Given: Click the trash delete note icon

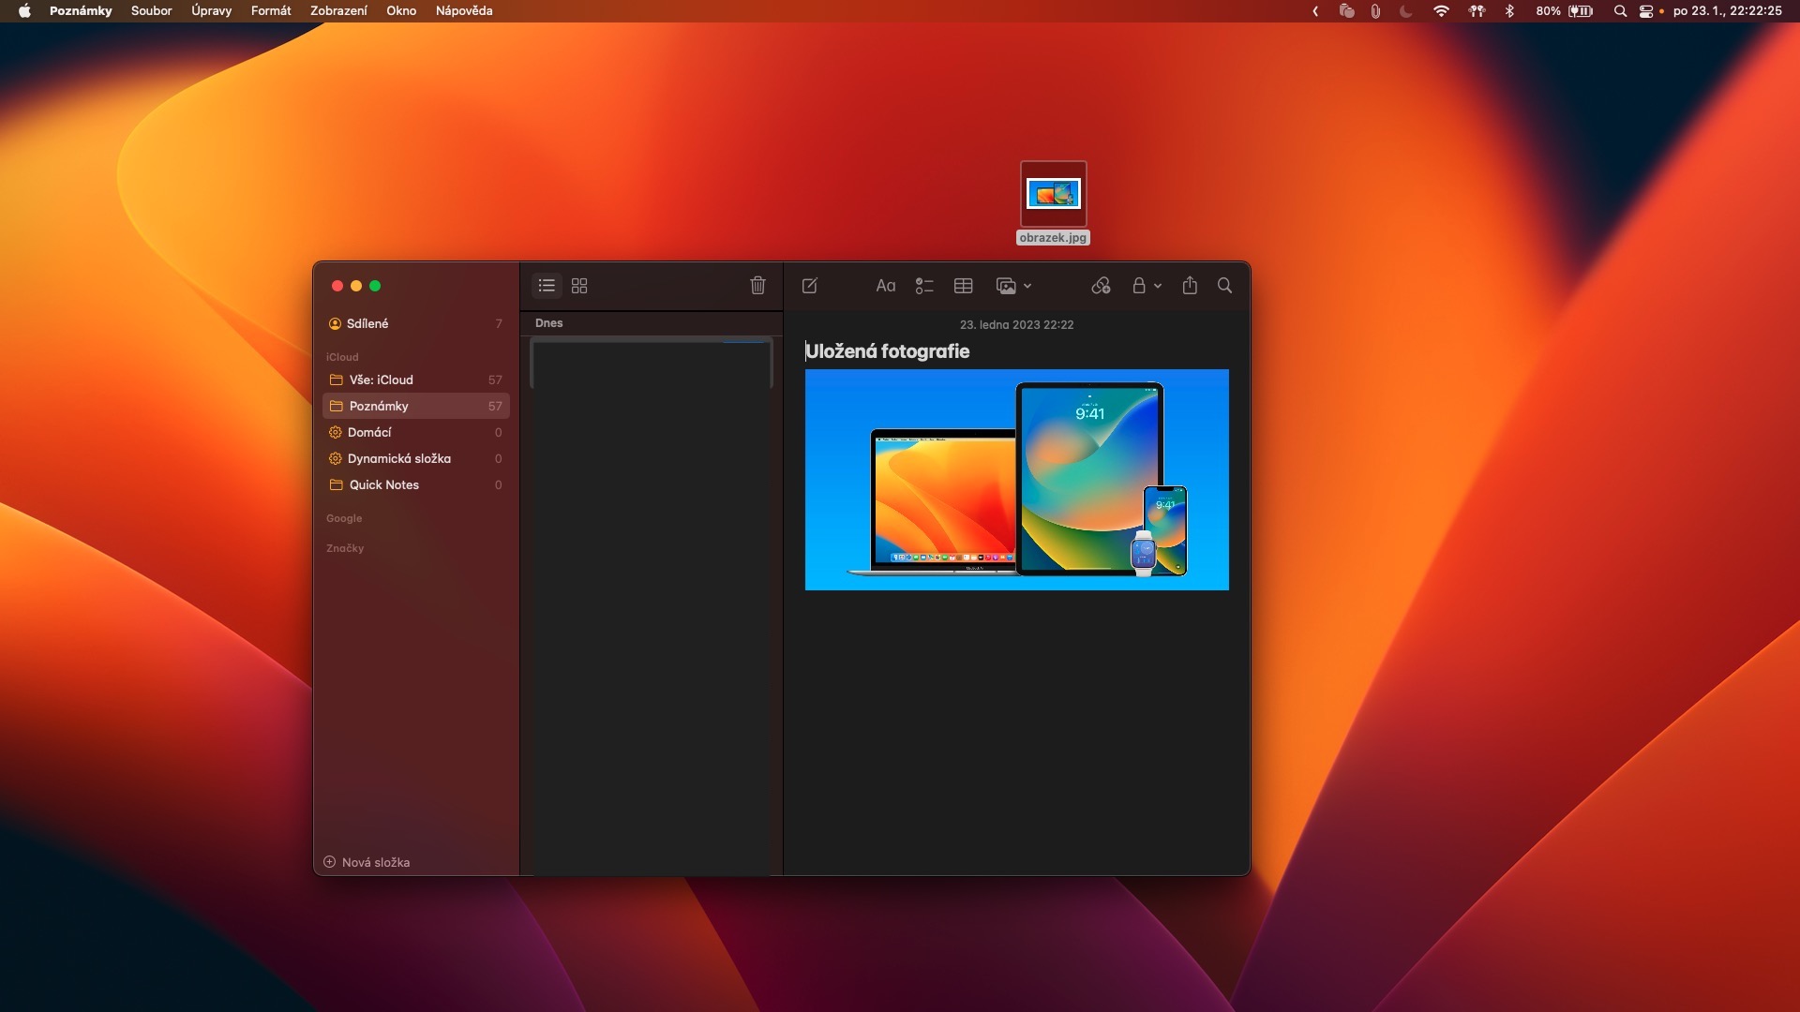Looking at the screenshot, I should coord(757,286).
